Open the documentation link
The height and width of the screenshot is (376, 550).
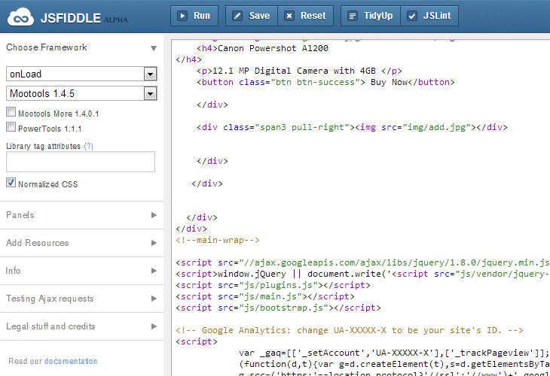coord(71,361)
